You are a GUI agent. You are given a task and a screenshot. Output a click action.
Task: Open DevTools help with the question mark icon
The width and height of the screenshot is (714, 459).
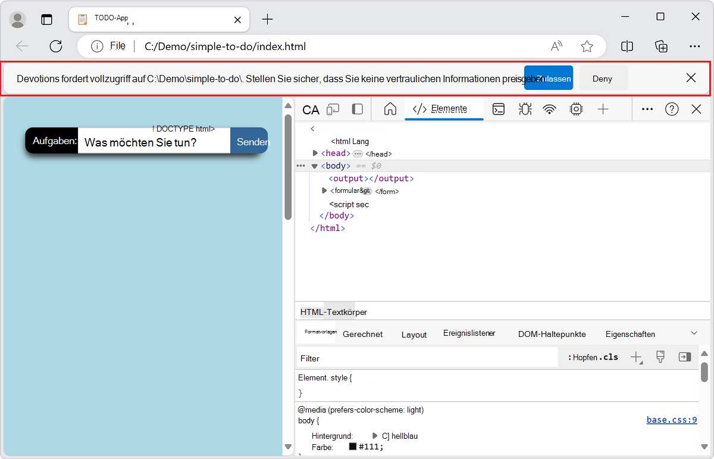672,109
